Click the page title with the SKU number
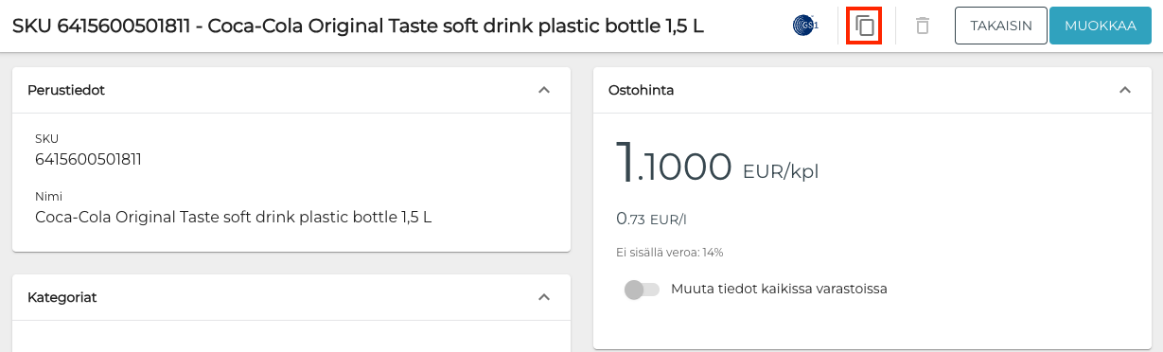 pyautogui.click(x=358, y=26)
